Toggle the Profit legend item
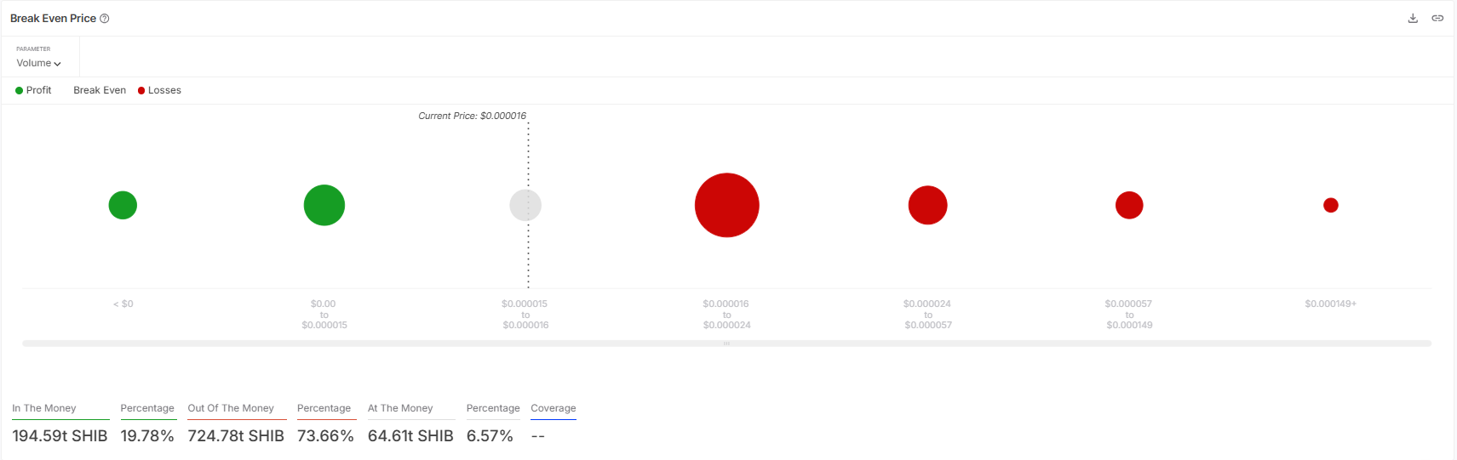 33,90
